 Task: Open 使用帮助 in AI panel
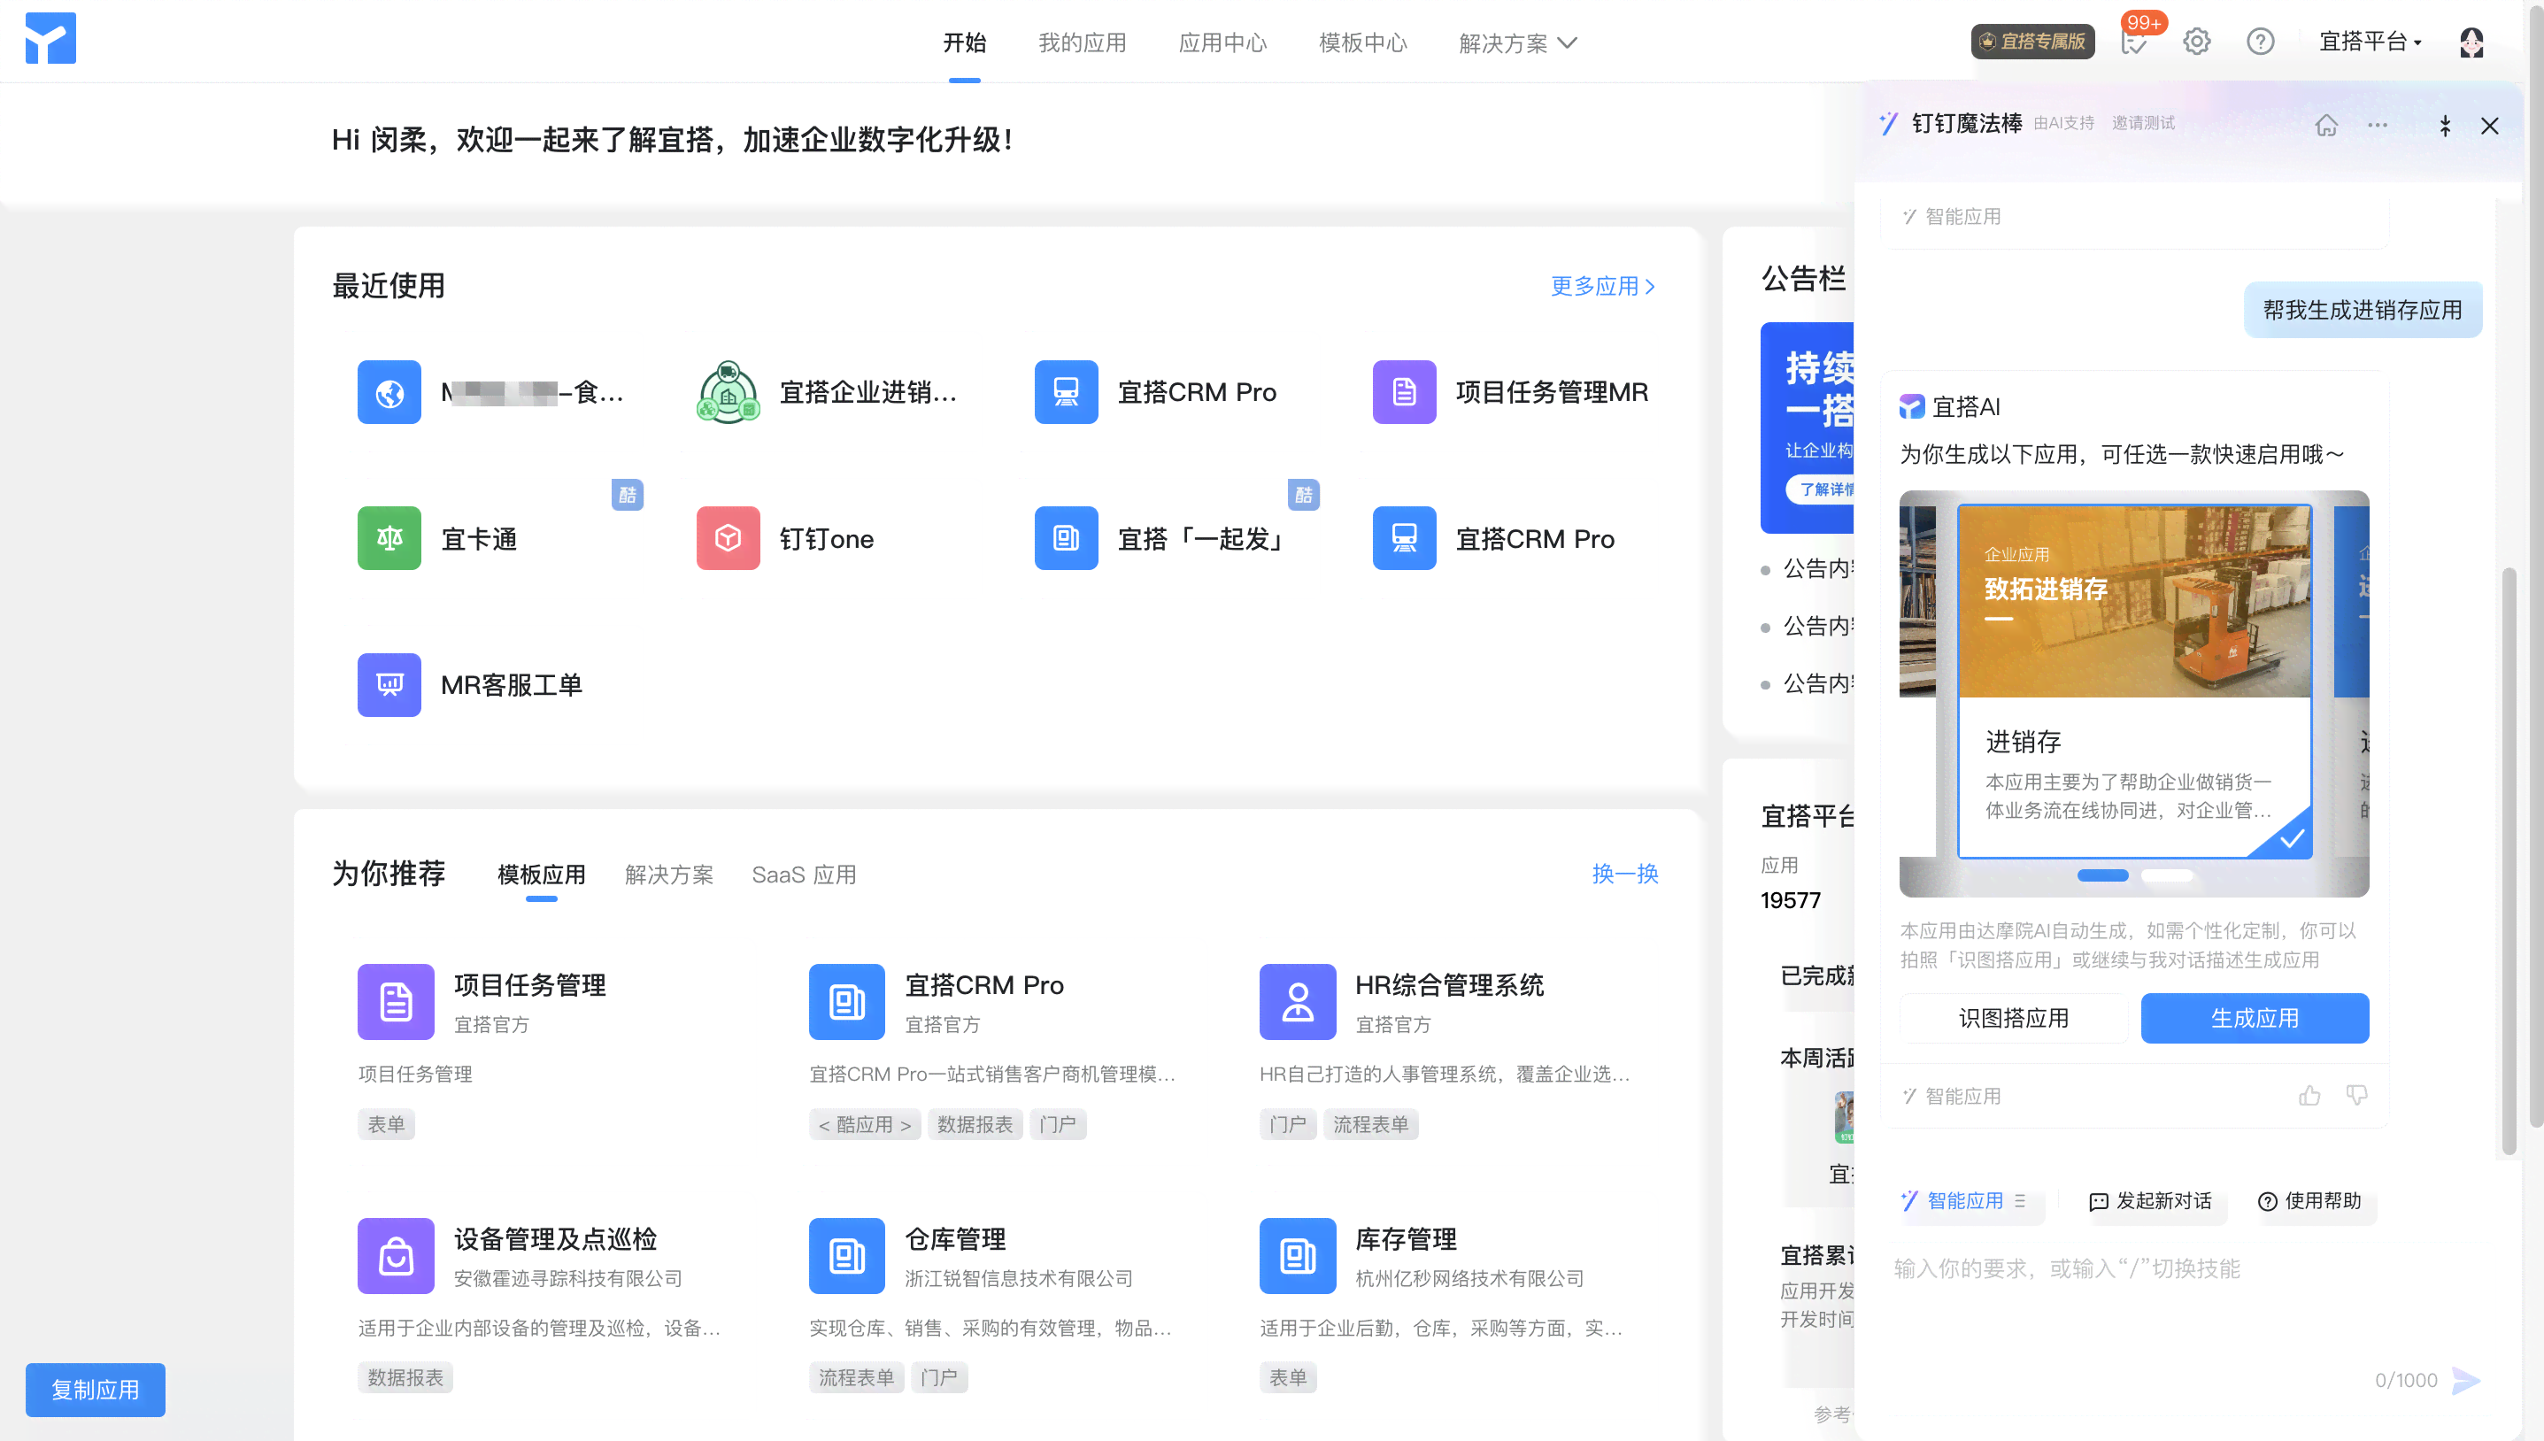click(2309, 1200)
